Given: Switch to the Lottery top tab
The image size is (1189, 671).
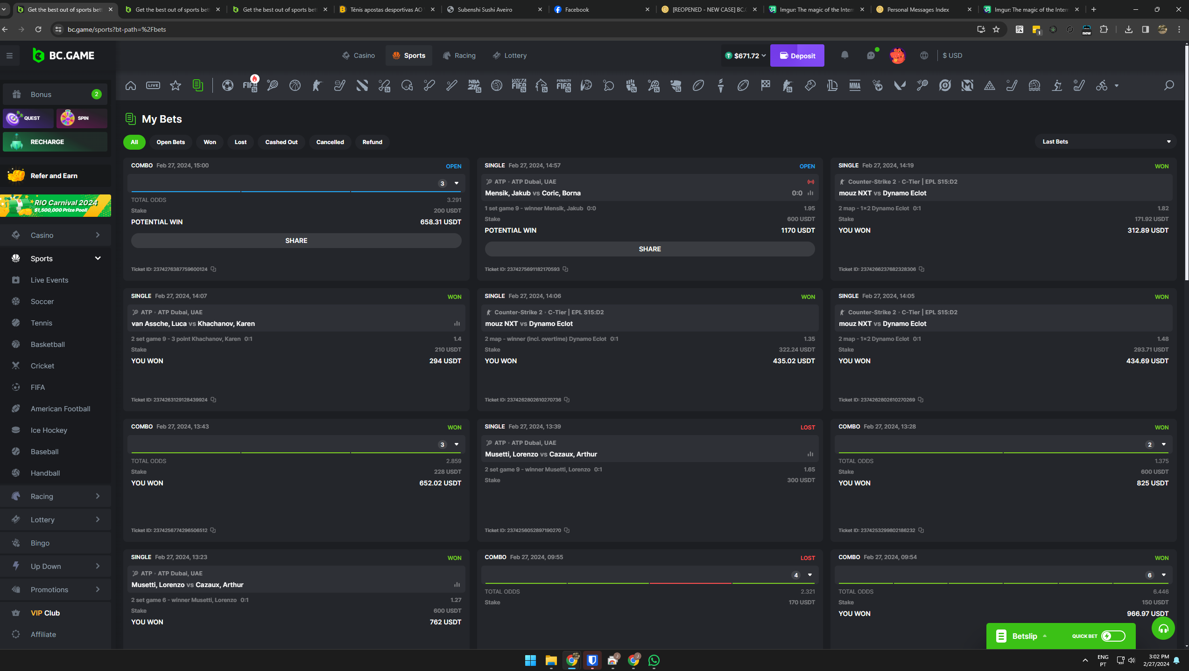Looking at the screenshot, I should coord(510,55).
